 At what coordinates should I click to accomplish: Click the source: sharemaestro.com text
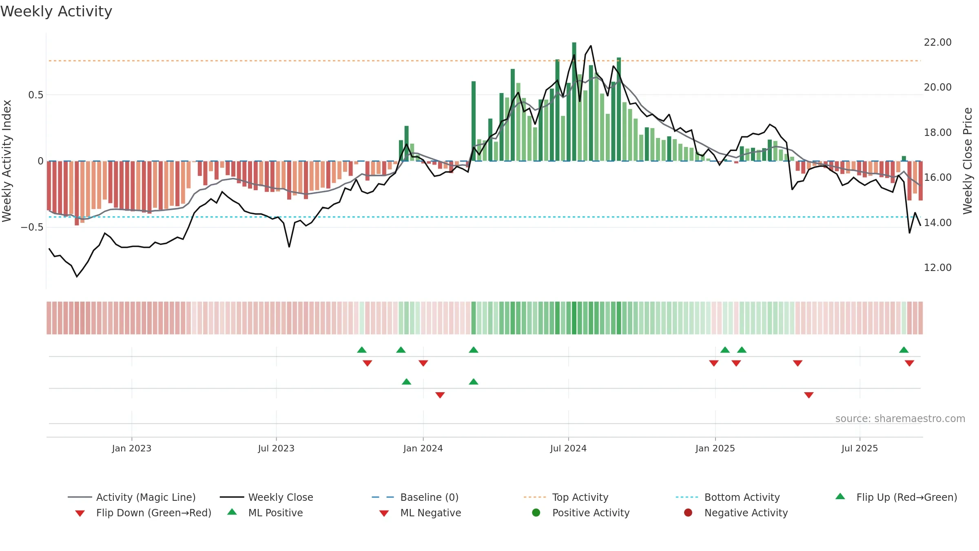(900, 418)
